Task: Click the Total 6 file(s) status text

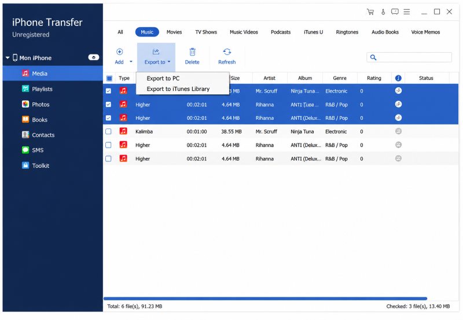Action: tap(135, 306)
